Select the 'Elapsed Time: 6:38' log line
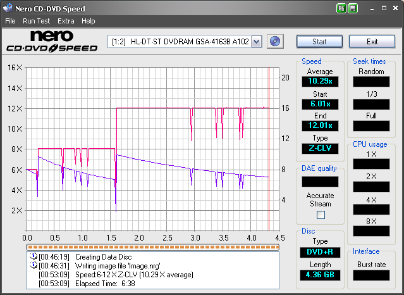404x295 pixels. click(105, 284)
